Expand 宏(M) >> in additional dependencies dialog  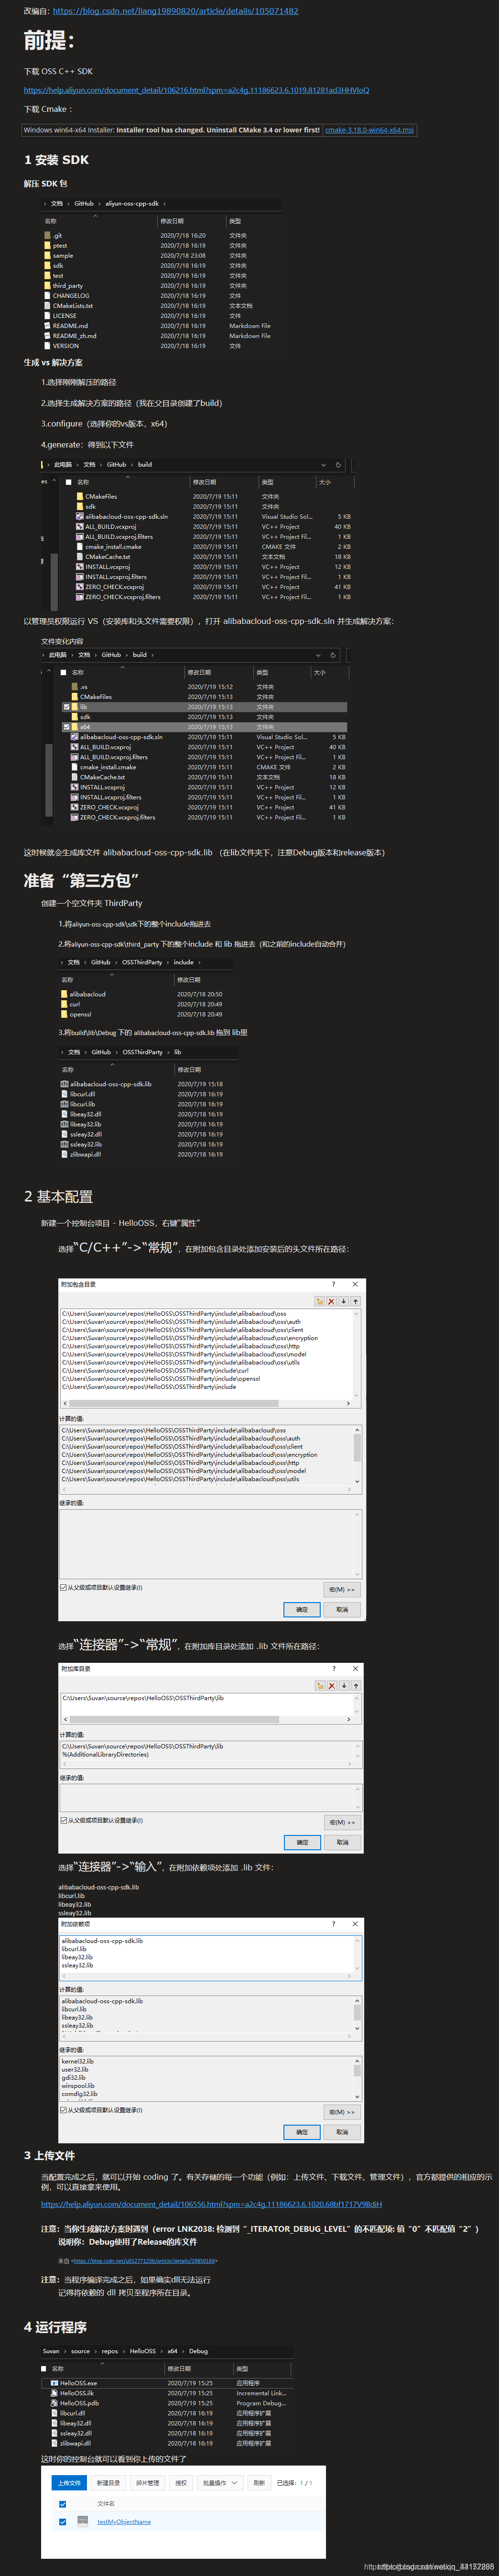tap(342, 2112)
